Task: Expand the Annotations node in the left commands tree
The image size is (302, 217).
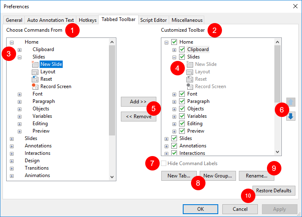Action: tap(12, 146)
